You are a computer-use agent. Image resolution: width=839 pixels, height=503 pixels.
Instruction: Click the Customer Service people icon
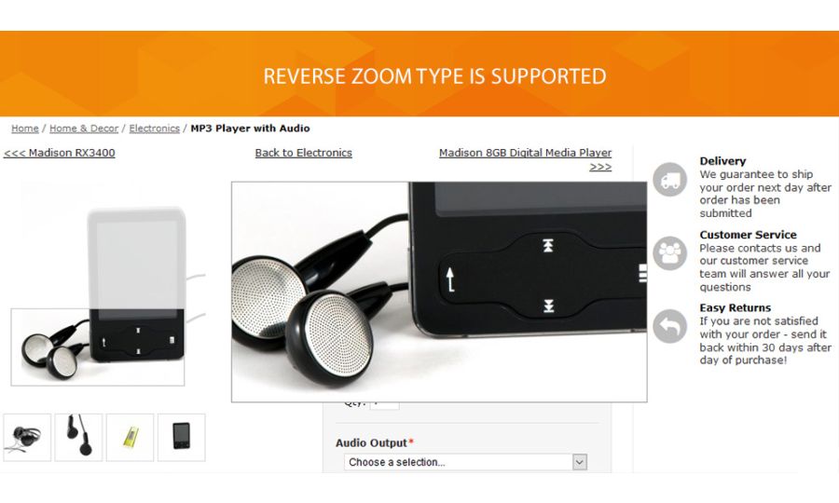pos(669,252)
